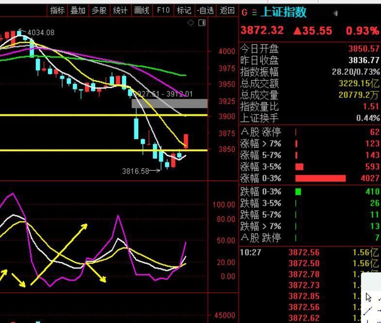Click the indicator axis label 100.00
The image size is (381, 323).
[x=224, y=205]
